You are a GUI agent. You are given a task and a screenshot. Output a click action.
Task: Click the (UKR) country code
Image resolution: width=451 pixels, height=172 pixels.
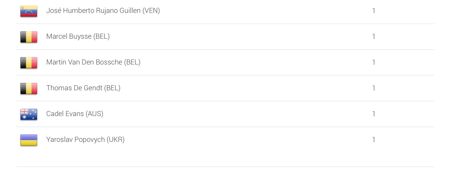(116, 140)
